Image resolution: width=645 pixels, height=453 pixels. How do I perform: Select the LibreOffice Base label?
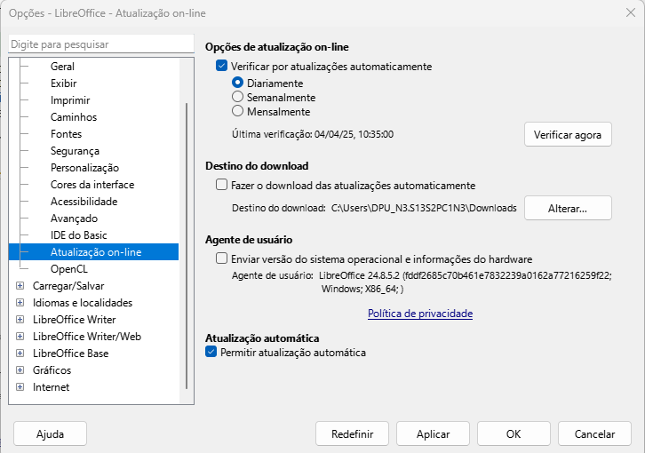click(x=71, y=353)
